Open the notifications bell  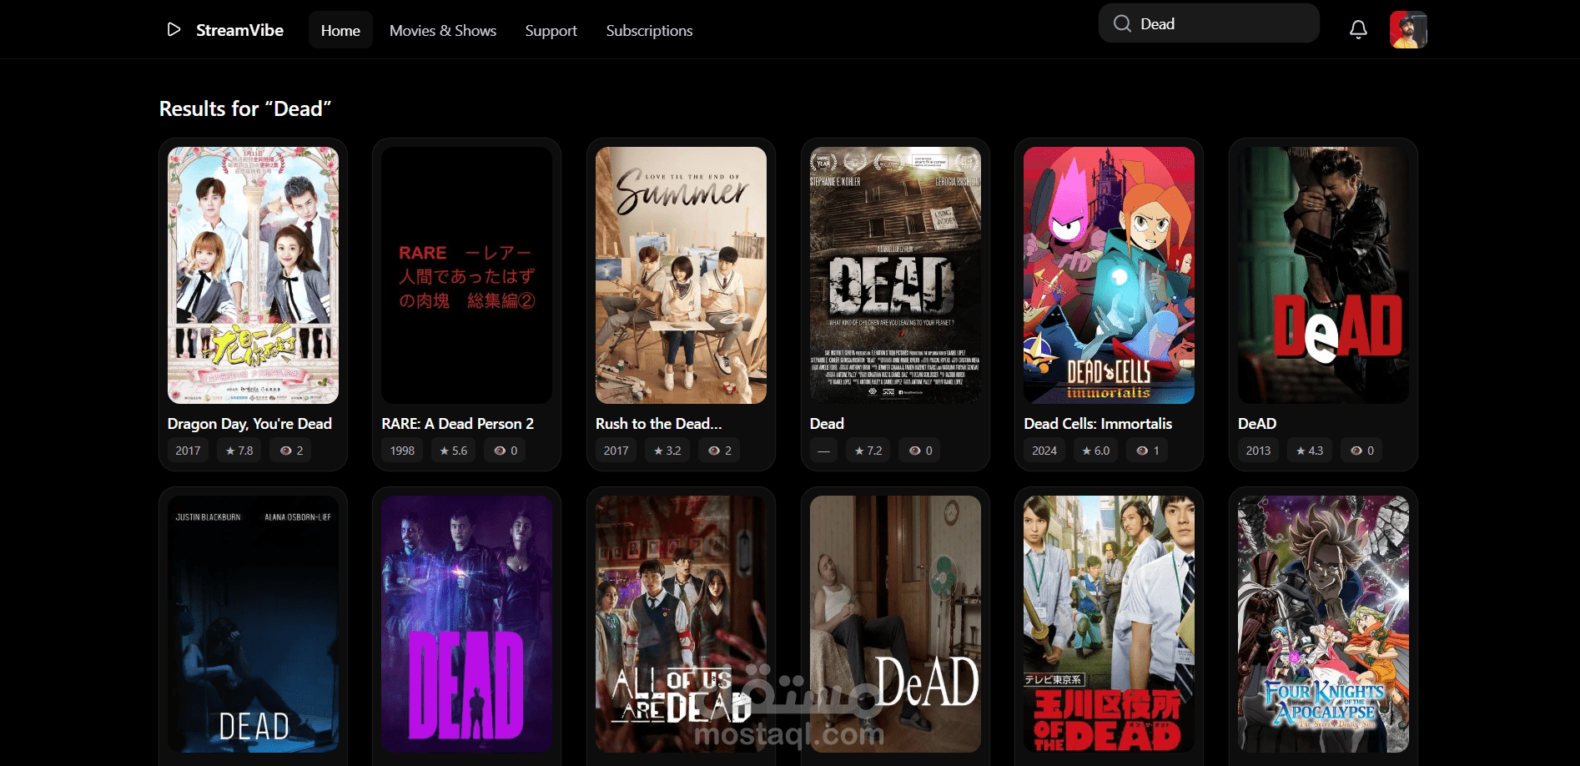[1358, 30]
